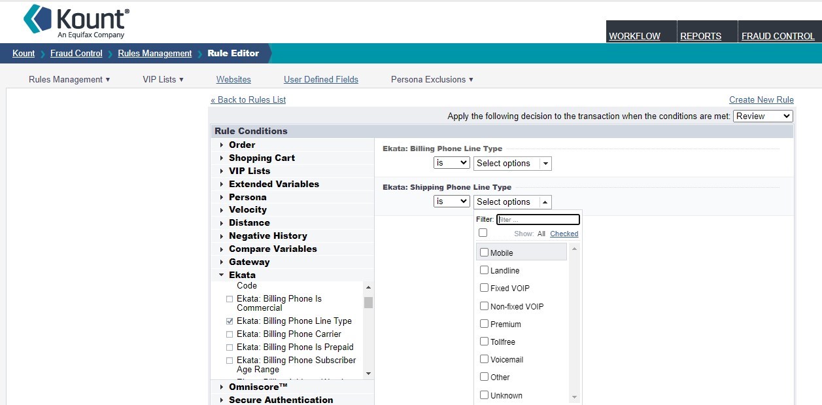The image size is (822, 405).
Task: Expand the Velocity conditions category
Action: pyautogui.click(x=247, y=209)
